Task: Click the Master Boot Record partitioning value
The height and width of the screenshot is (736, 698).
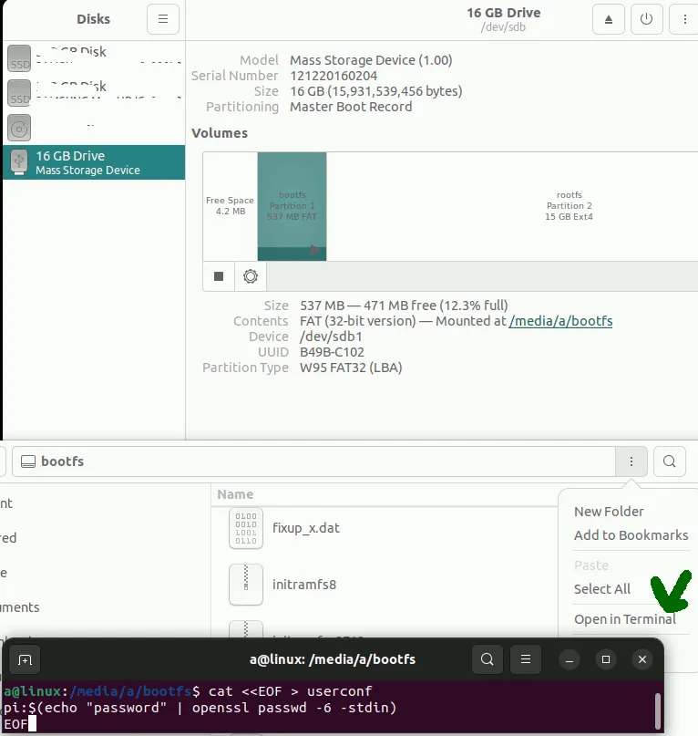Action: point(351,107)
